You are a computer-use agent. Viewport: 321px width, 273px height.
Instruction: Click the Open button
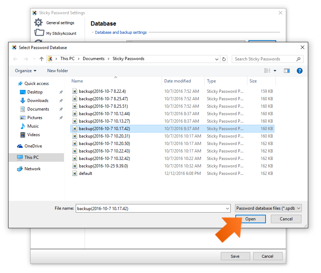[251, 219]
